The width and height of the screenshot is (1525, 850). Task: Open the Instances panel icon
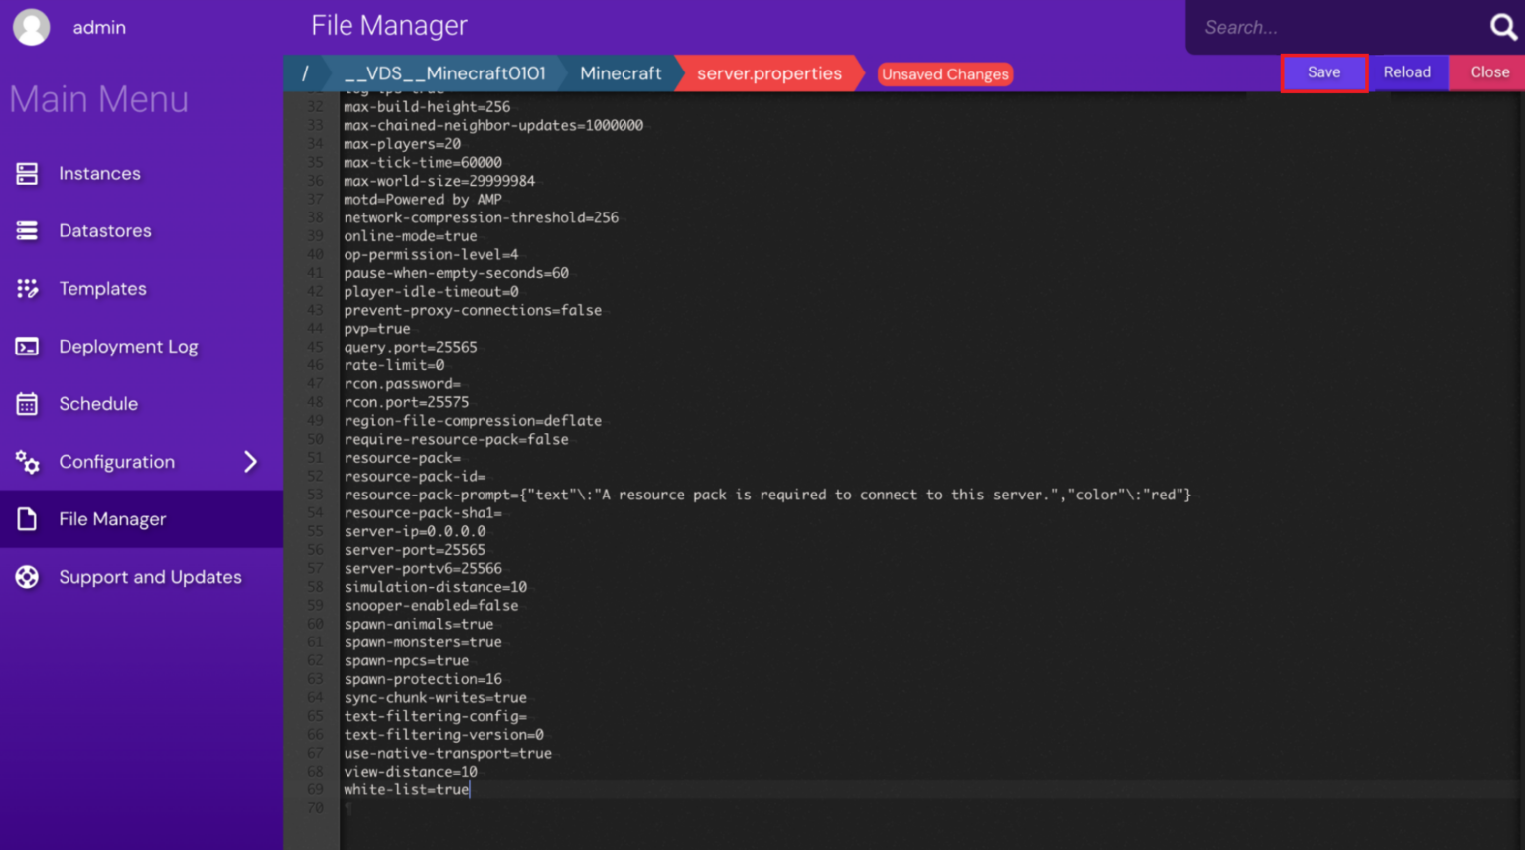coord(27,173)
